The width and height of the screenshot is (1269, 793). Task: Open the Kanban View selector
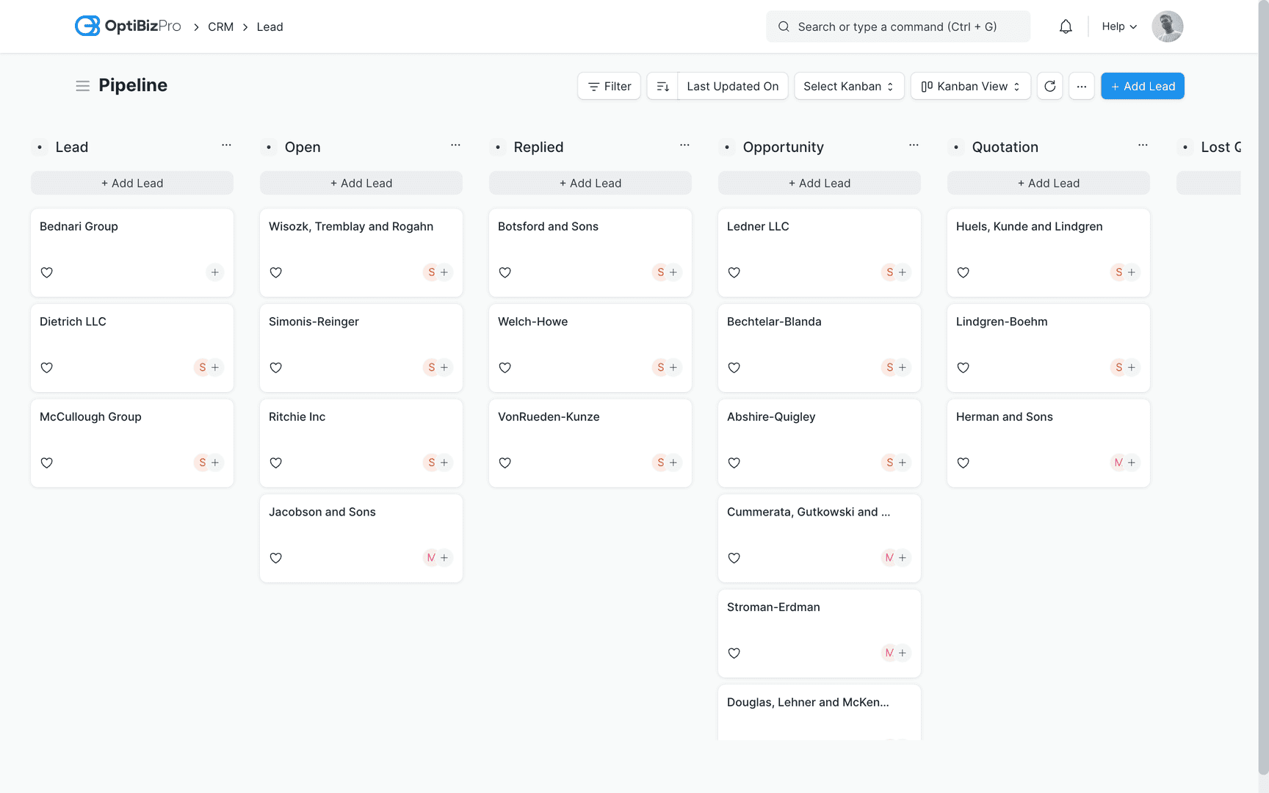coord(970,86)
